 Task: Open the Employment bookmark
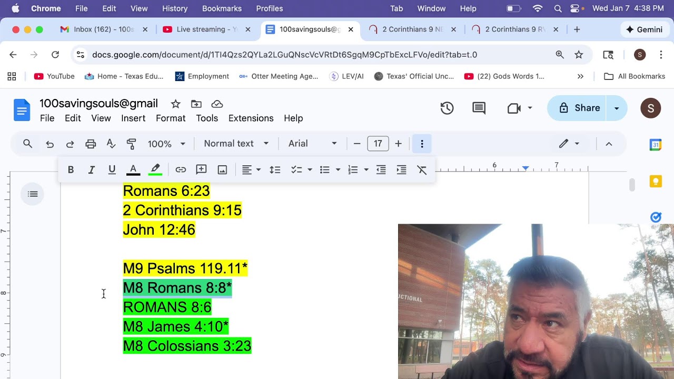point(202,76)
